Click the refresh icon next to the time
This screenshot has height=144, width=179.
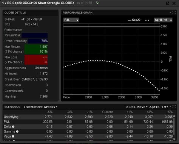click(97, 3)
